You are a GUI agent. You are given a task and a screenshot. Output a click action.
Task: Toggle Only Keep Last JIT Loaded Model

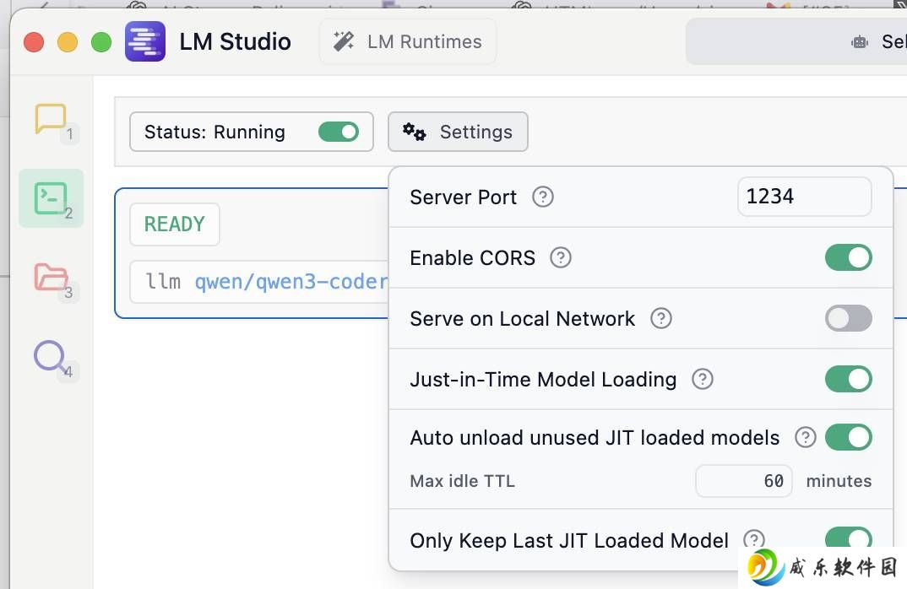coord(848,538)
